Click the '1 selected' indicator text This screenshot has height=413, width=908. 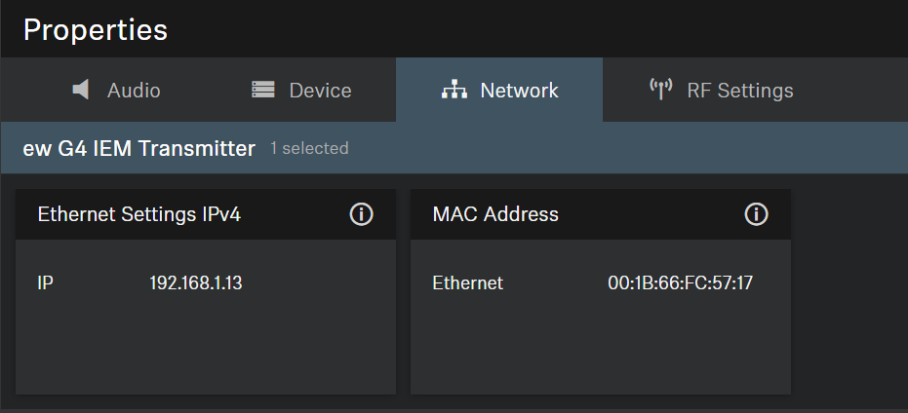click(x=309, y=149)
